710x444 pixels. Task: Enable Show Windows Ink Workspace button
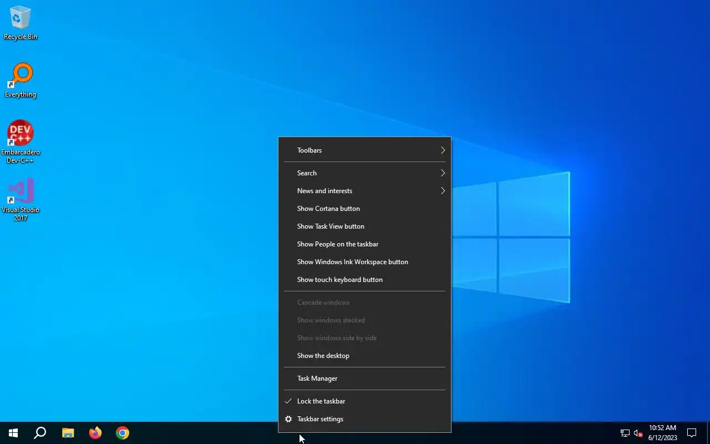(364, 262)
